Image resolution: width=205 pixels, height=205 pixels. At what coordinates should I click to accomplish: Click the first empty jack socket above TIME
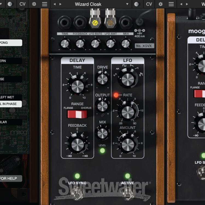pyautogui.click(x=65, y=22)
